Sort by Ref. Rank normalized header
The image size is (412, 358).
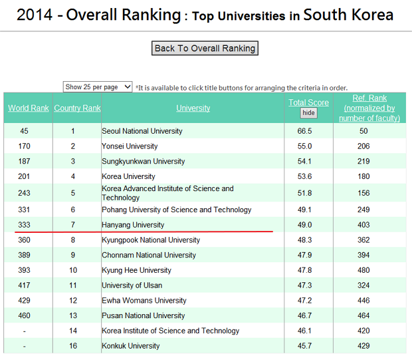click(x=369, y=108)
